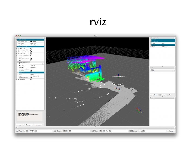Image resolution: width=196 pixels, height=147 pixels.
Task: Click the Add display button
Action: 20,125
